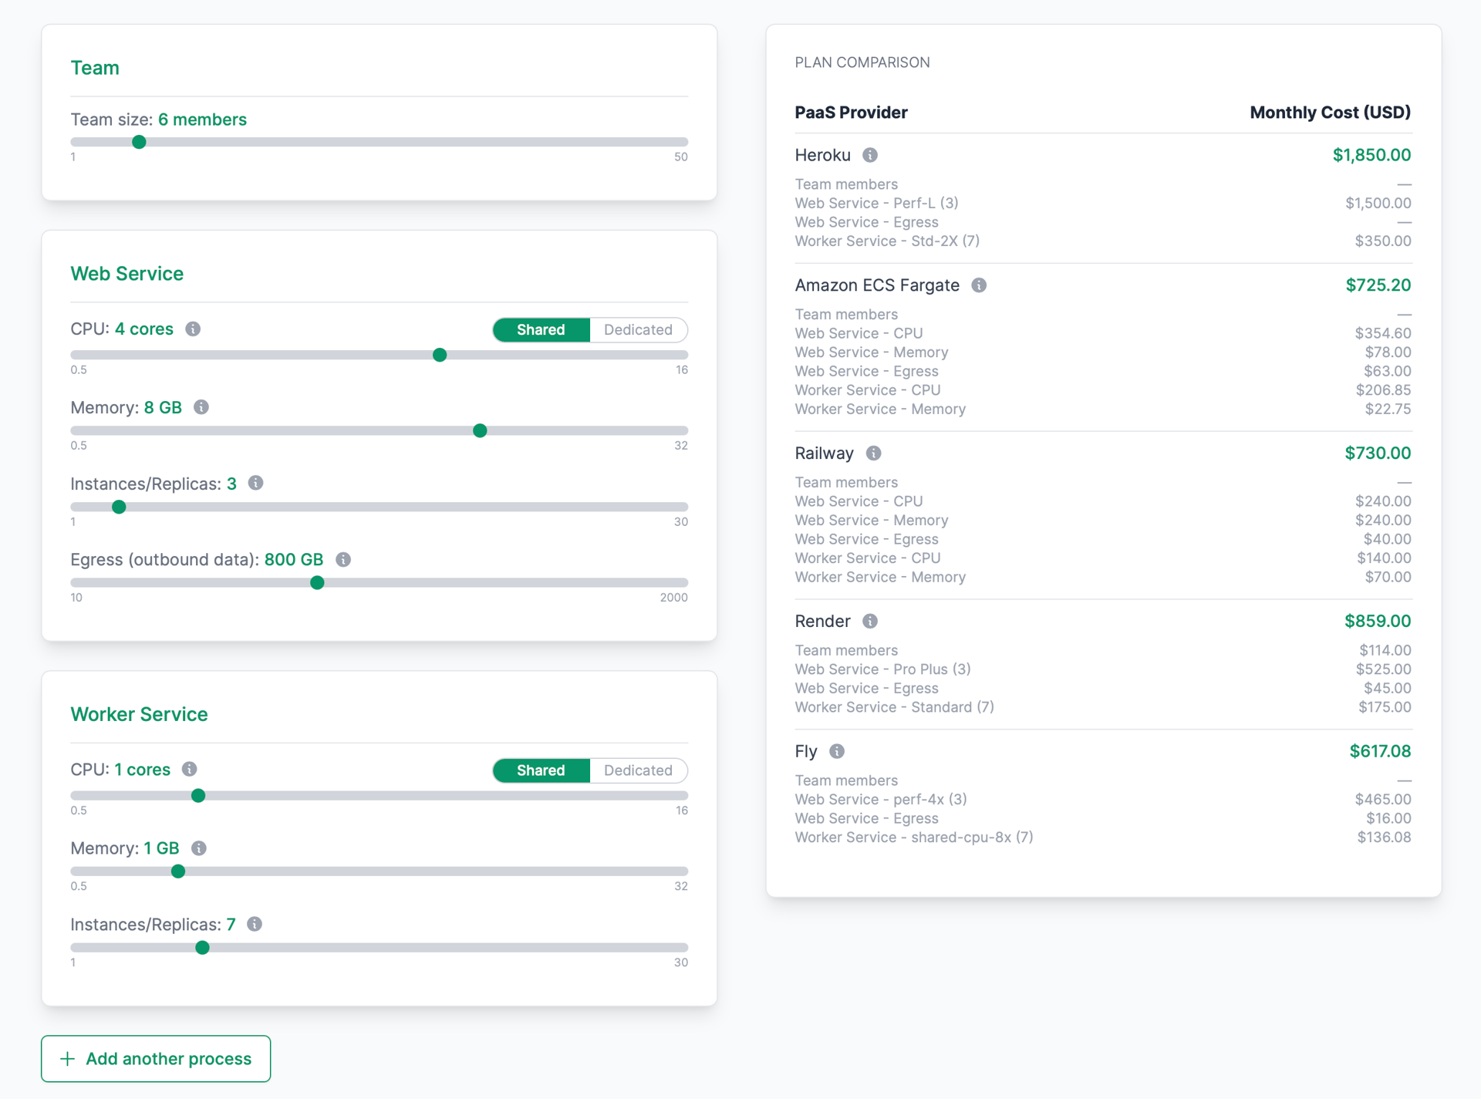Open info icon beside Web Service Instances/Replicas: 3
This screenshot has width=1481, height=1099.
pos(256,484)
